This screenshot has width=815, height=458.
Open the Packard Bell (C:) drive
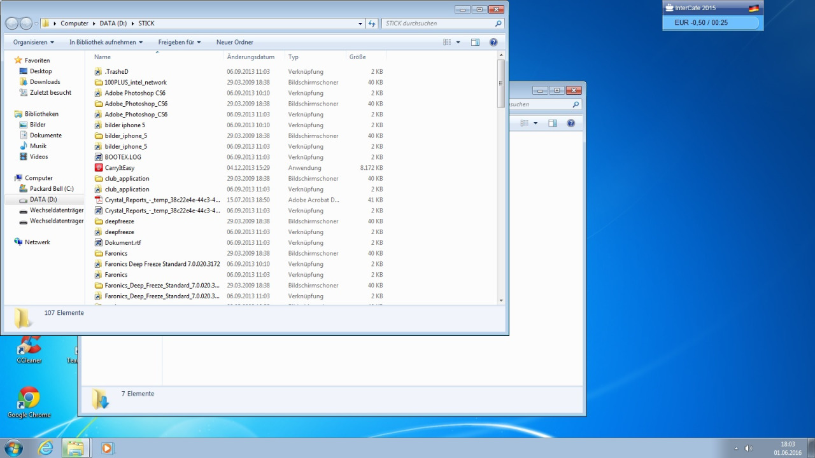coord(52,189)
